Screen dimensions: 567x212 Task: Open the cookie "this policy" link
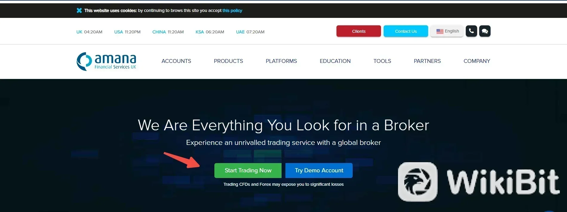pyautogui.click(x=232, y=10)
